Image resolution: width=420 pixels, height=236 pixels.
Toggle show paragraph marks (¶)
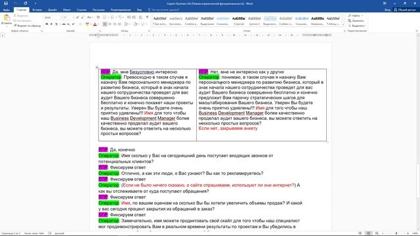(147, 18)
